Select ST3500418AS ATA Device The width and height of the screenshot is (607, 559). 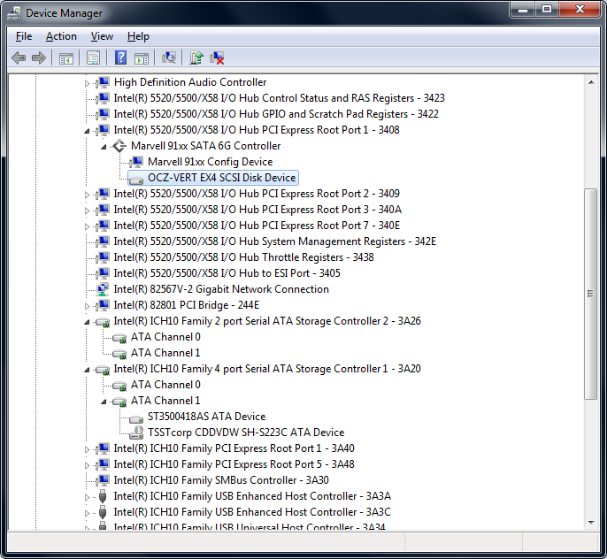(x=207, y=417)
